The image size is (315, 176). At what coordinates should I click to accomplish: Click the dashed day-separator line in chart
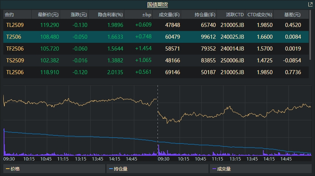(157, 122)
